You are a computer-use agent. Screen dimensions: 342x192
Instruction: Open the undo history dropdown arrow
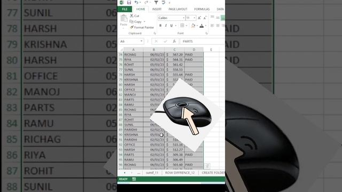click(x=140, y=3)
